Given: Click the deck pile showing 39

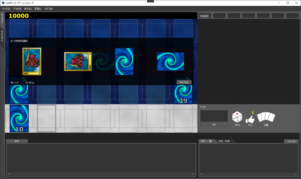Looking at the screenshot, I should pos(183,94).
